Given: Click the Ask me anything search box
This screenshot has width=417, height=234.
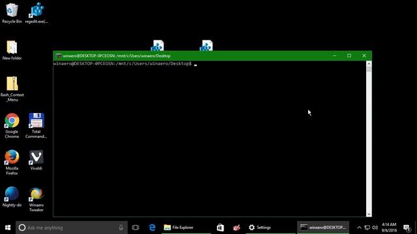Looking at the screenshot, I should tap(72, 227).
